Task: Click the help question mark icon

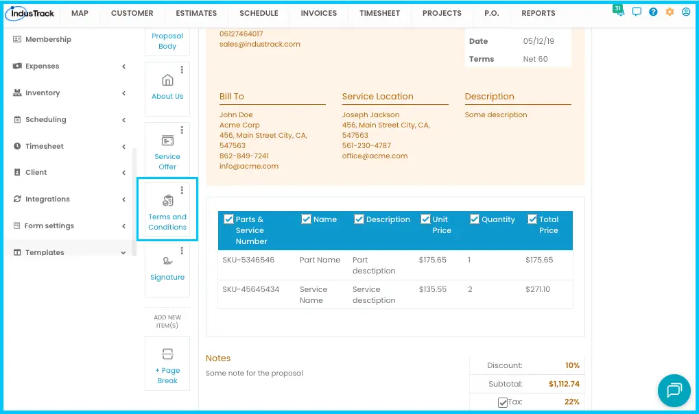Action: [x=653, y=12]
